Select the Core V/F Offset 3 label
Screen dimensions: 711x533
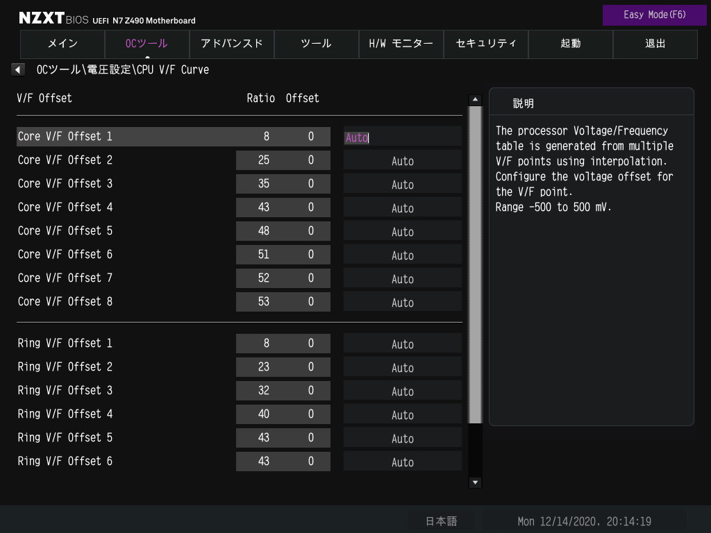click(x=65, y=183)
